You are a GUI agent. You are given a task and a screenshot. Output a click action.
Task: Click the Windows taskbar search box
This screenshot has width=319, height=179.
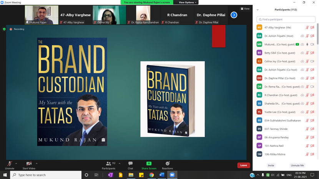tap(46, 175)
